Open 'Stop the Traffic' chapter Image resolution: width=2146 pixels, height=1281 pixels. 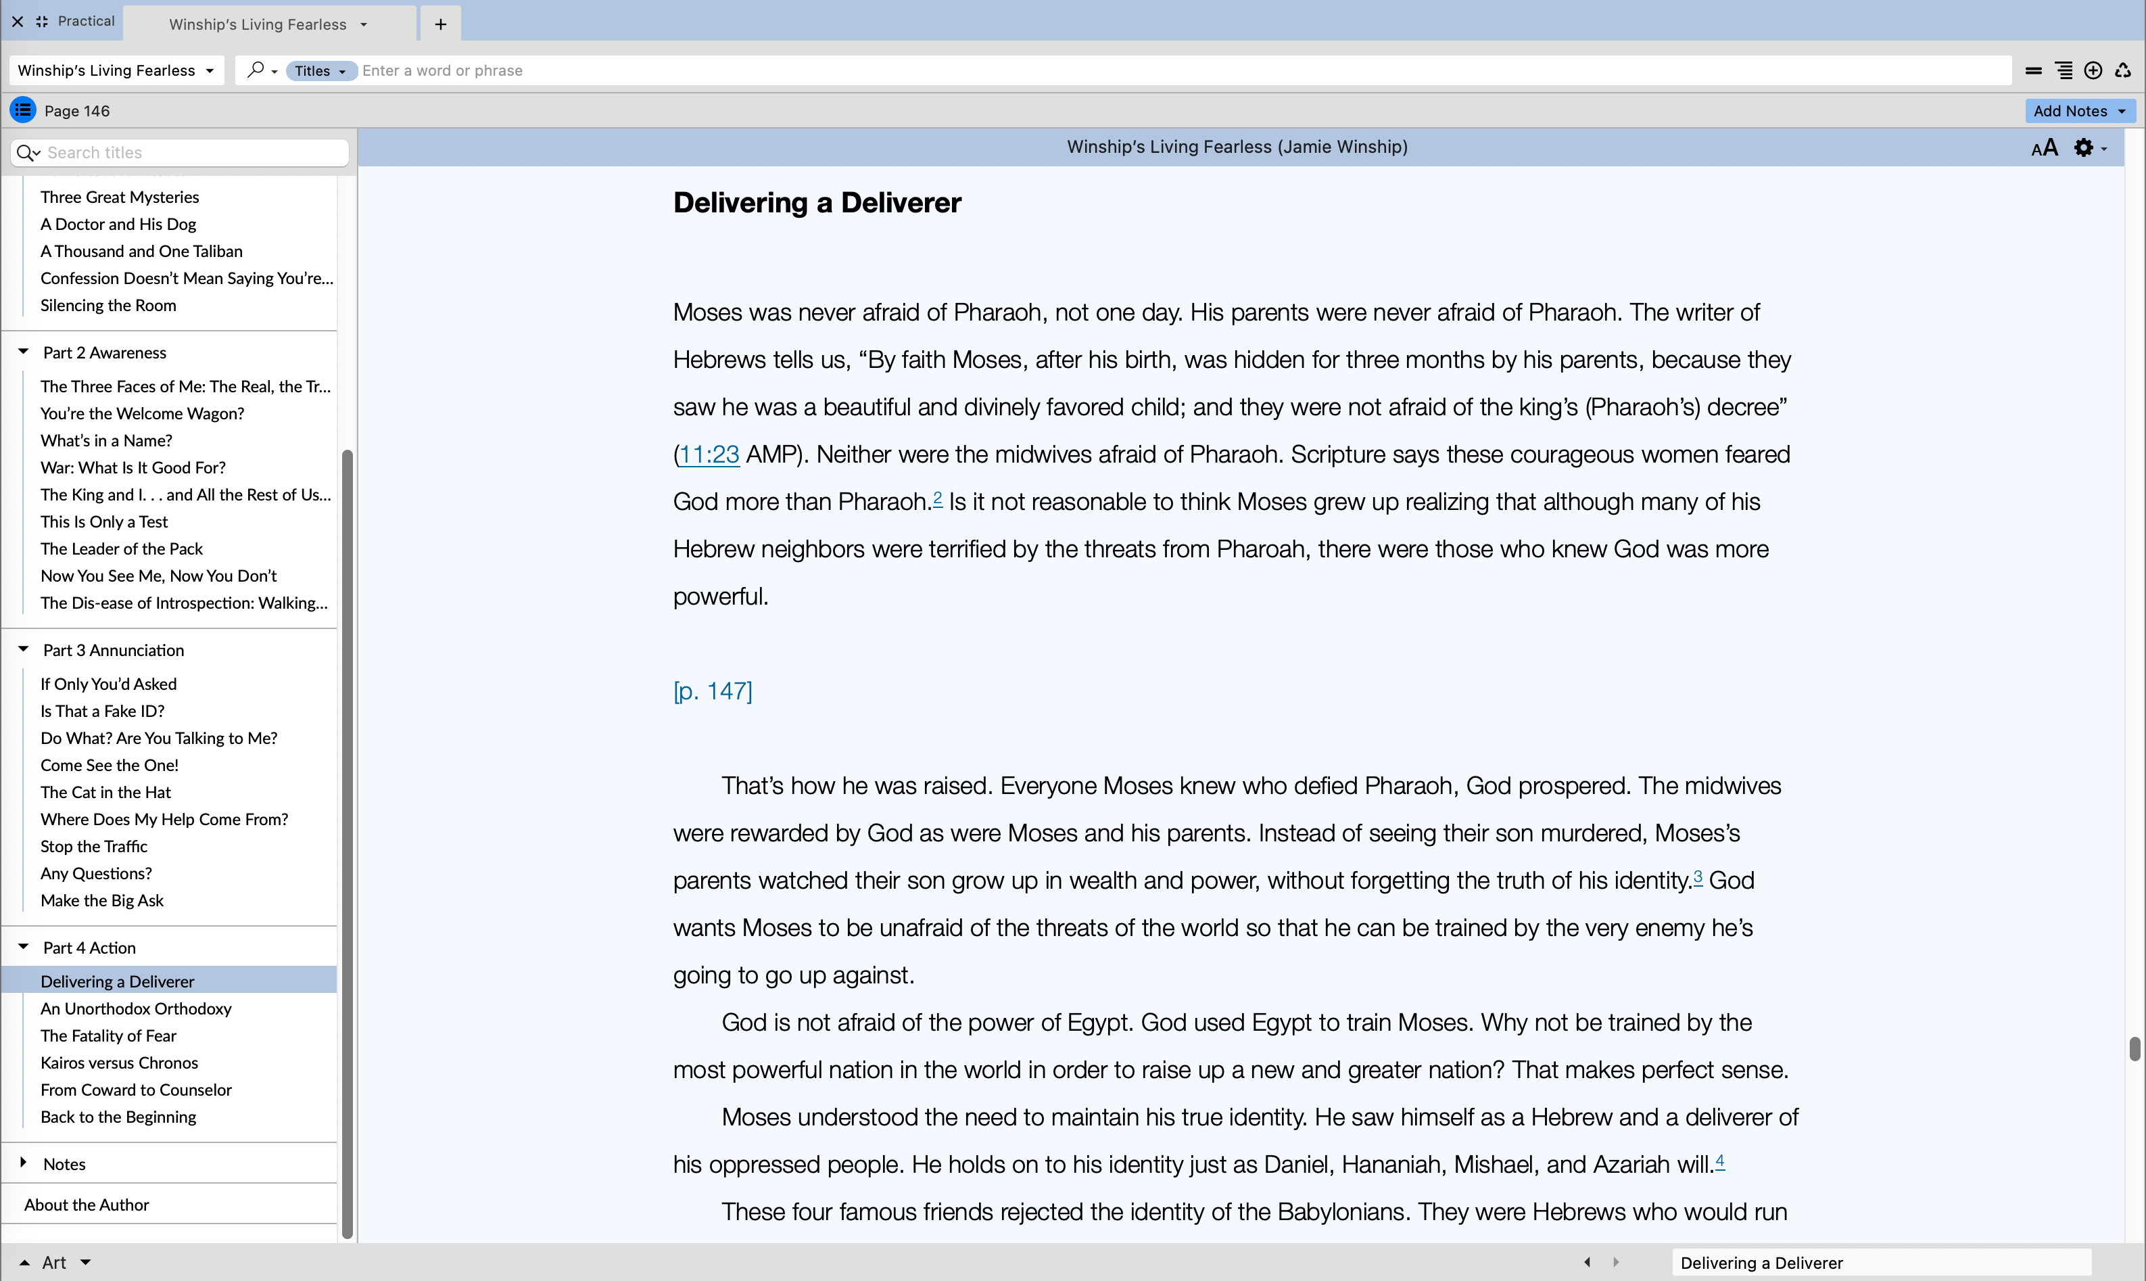tap(94, 846)
